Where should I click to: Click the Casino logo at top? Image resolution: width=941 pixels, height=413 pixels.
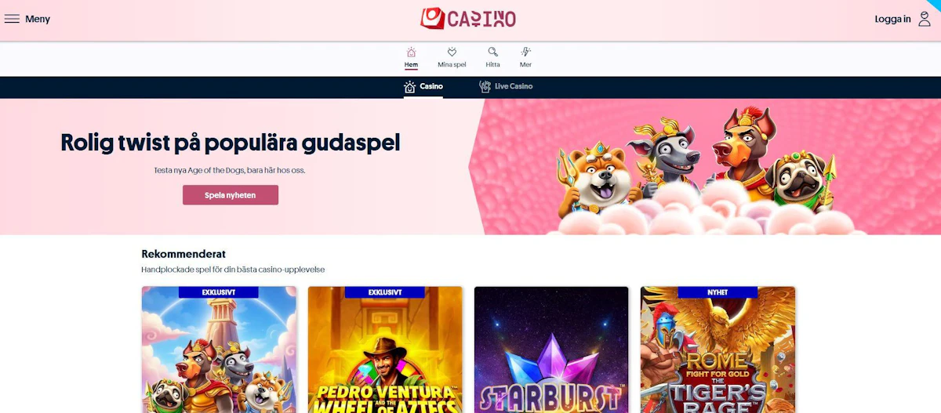click(x=468, y=18)
